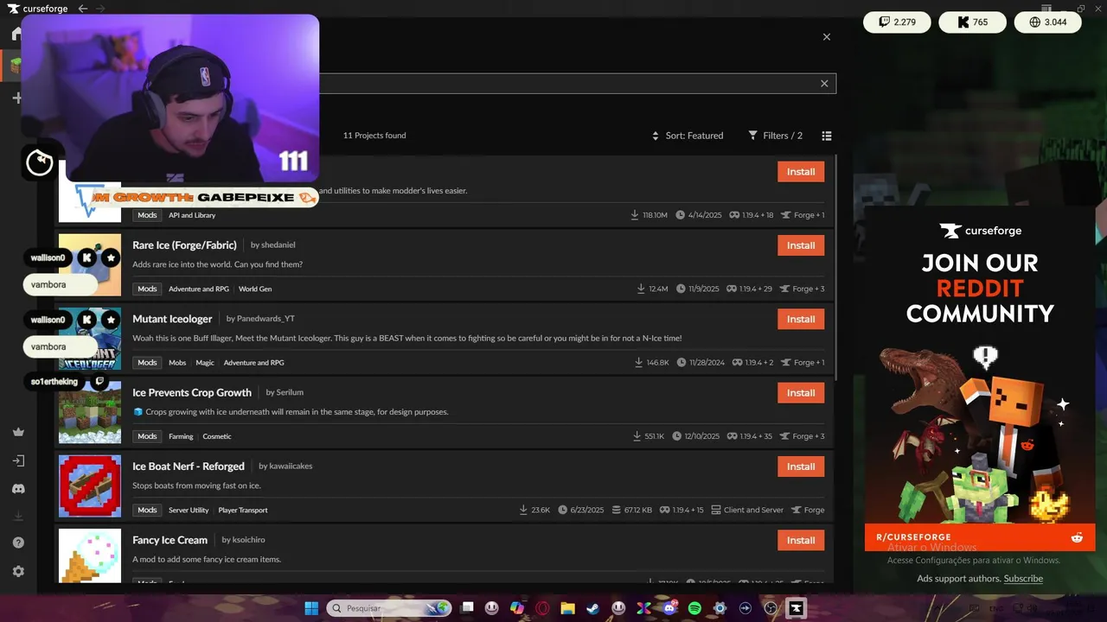Image resolution: width=1107 pixels, height=622 pixels.
Task: Open the Windows Start menu
Action: [311, 608]
